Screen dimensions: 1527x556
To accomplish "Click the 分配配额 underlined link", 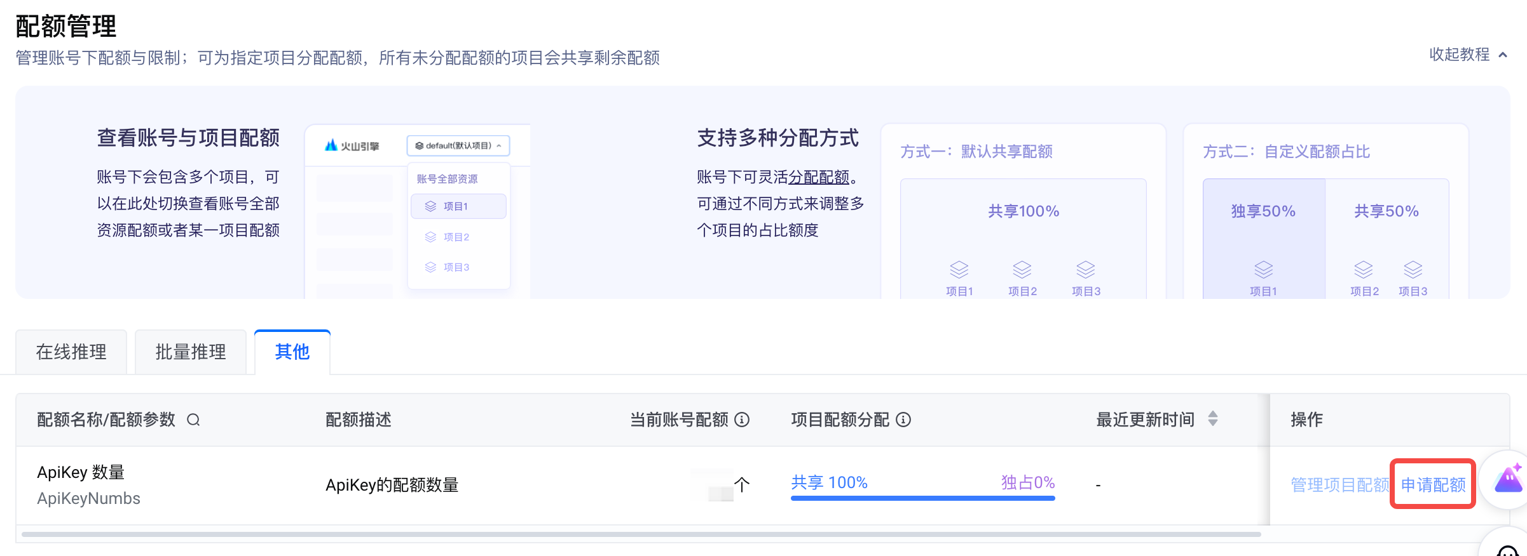I will click(x=819, y=177).
